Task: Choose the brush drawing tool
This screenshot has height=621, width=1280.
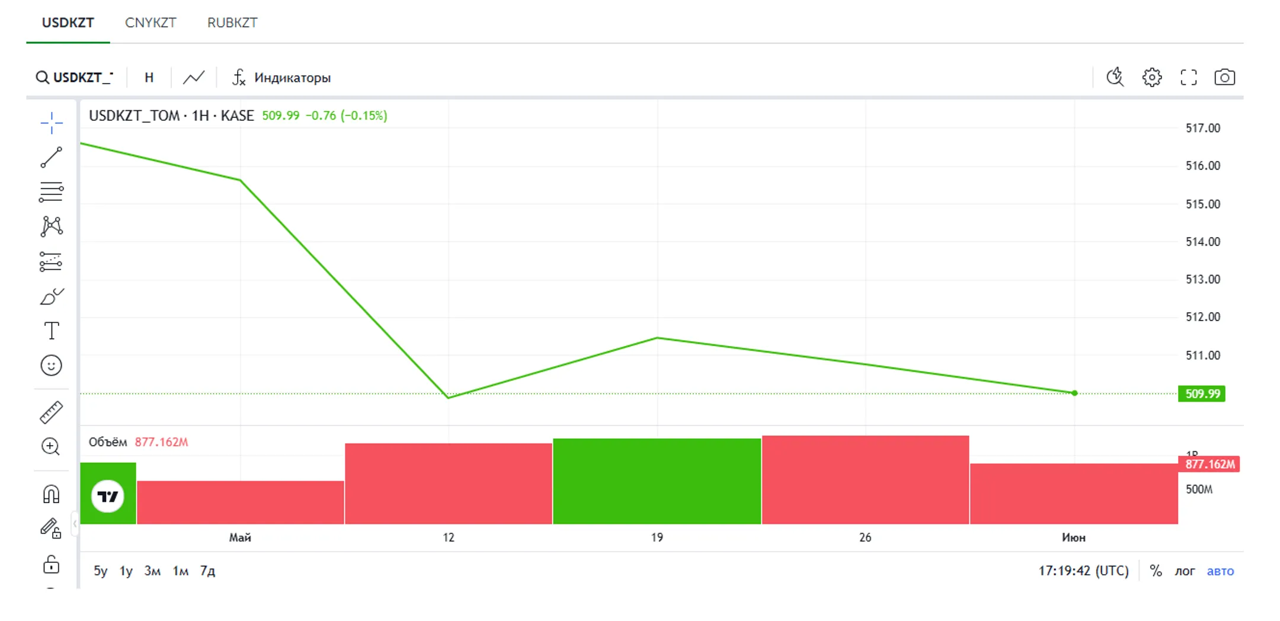Action: click(x=52, y=296)
